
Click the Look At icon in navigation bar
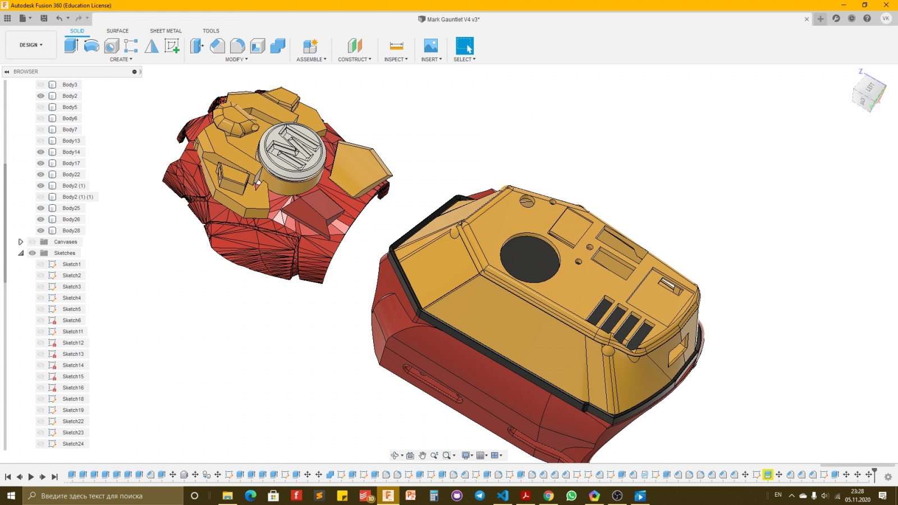[x=410, y=456]
